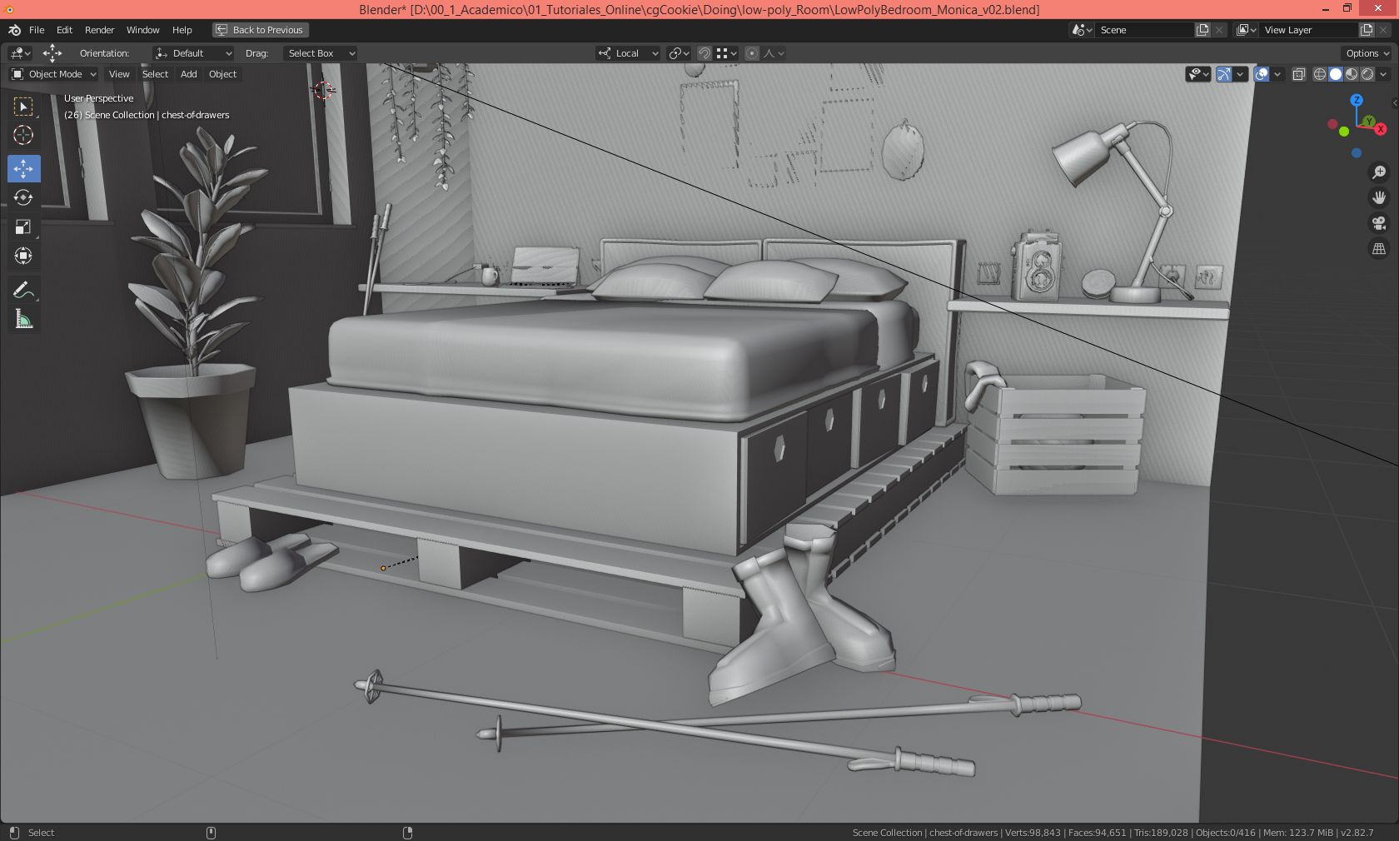Switch to Material Preview shading
1399x841 pixels.
[1352, 74]
